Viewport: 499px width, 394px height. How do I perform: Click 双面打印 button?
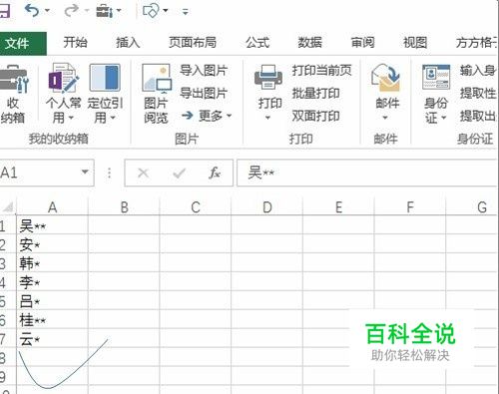click(x=315, y=116)
